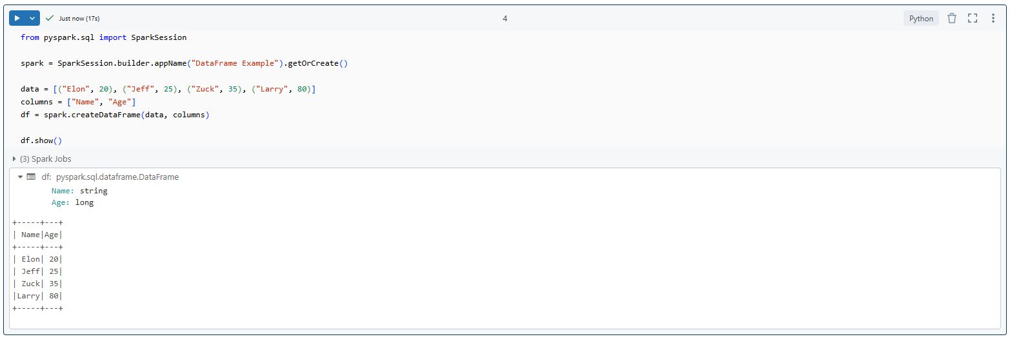Click the Larry row in output table
The height and width of the screenshot is (339, 1010).
click(x=37, y=296)
